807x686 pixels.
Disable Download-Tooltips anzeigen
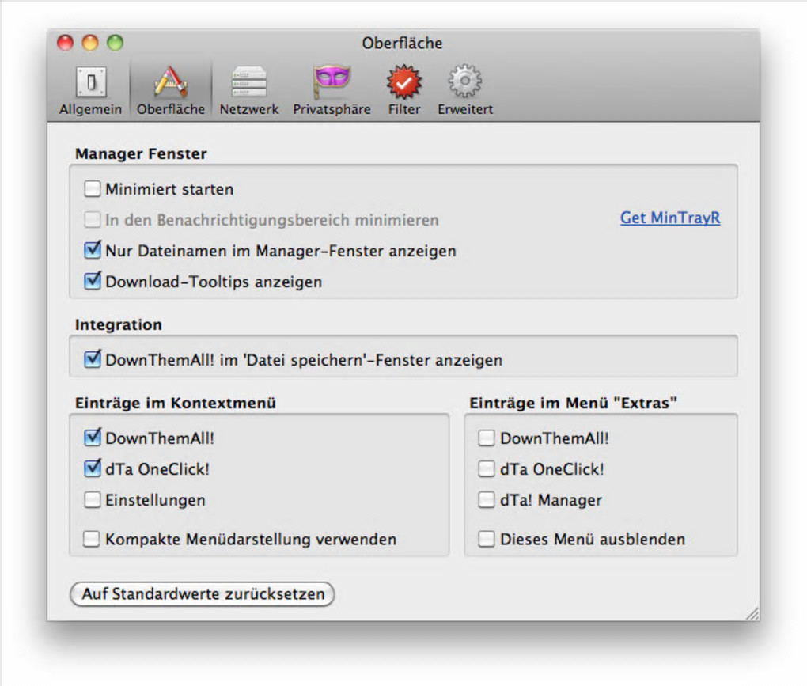coord(93,281)
